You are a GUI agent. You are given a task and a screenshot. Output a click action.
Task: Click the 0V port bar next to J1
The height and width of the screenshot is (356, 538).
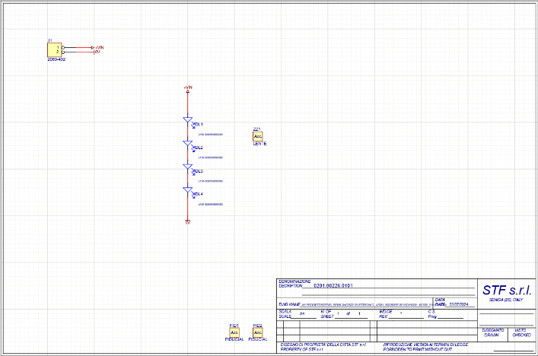point(94,52)
